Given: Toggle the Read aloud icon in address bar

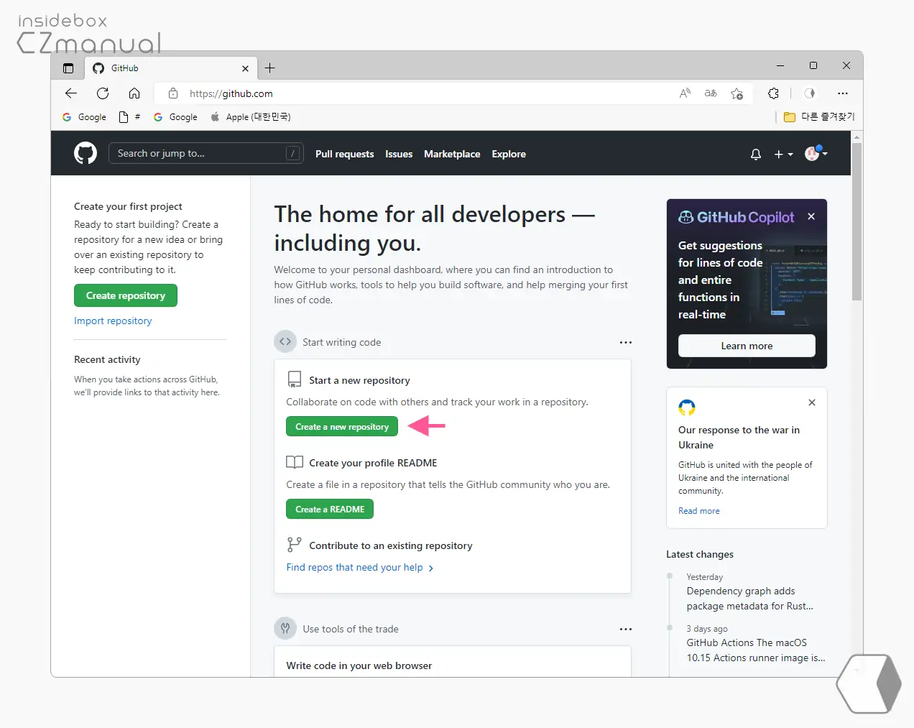Looking at the screenshot, I should [x=685, y=93].
